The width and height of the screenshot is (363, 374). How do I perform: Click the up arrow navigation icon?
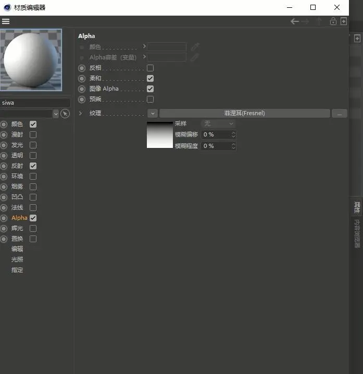coord(319,21)
